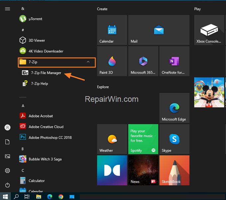Open the Spotify tile
This screenshot has height=200, width=226.
click(x=143, y=139)
